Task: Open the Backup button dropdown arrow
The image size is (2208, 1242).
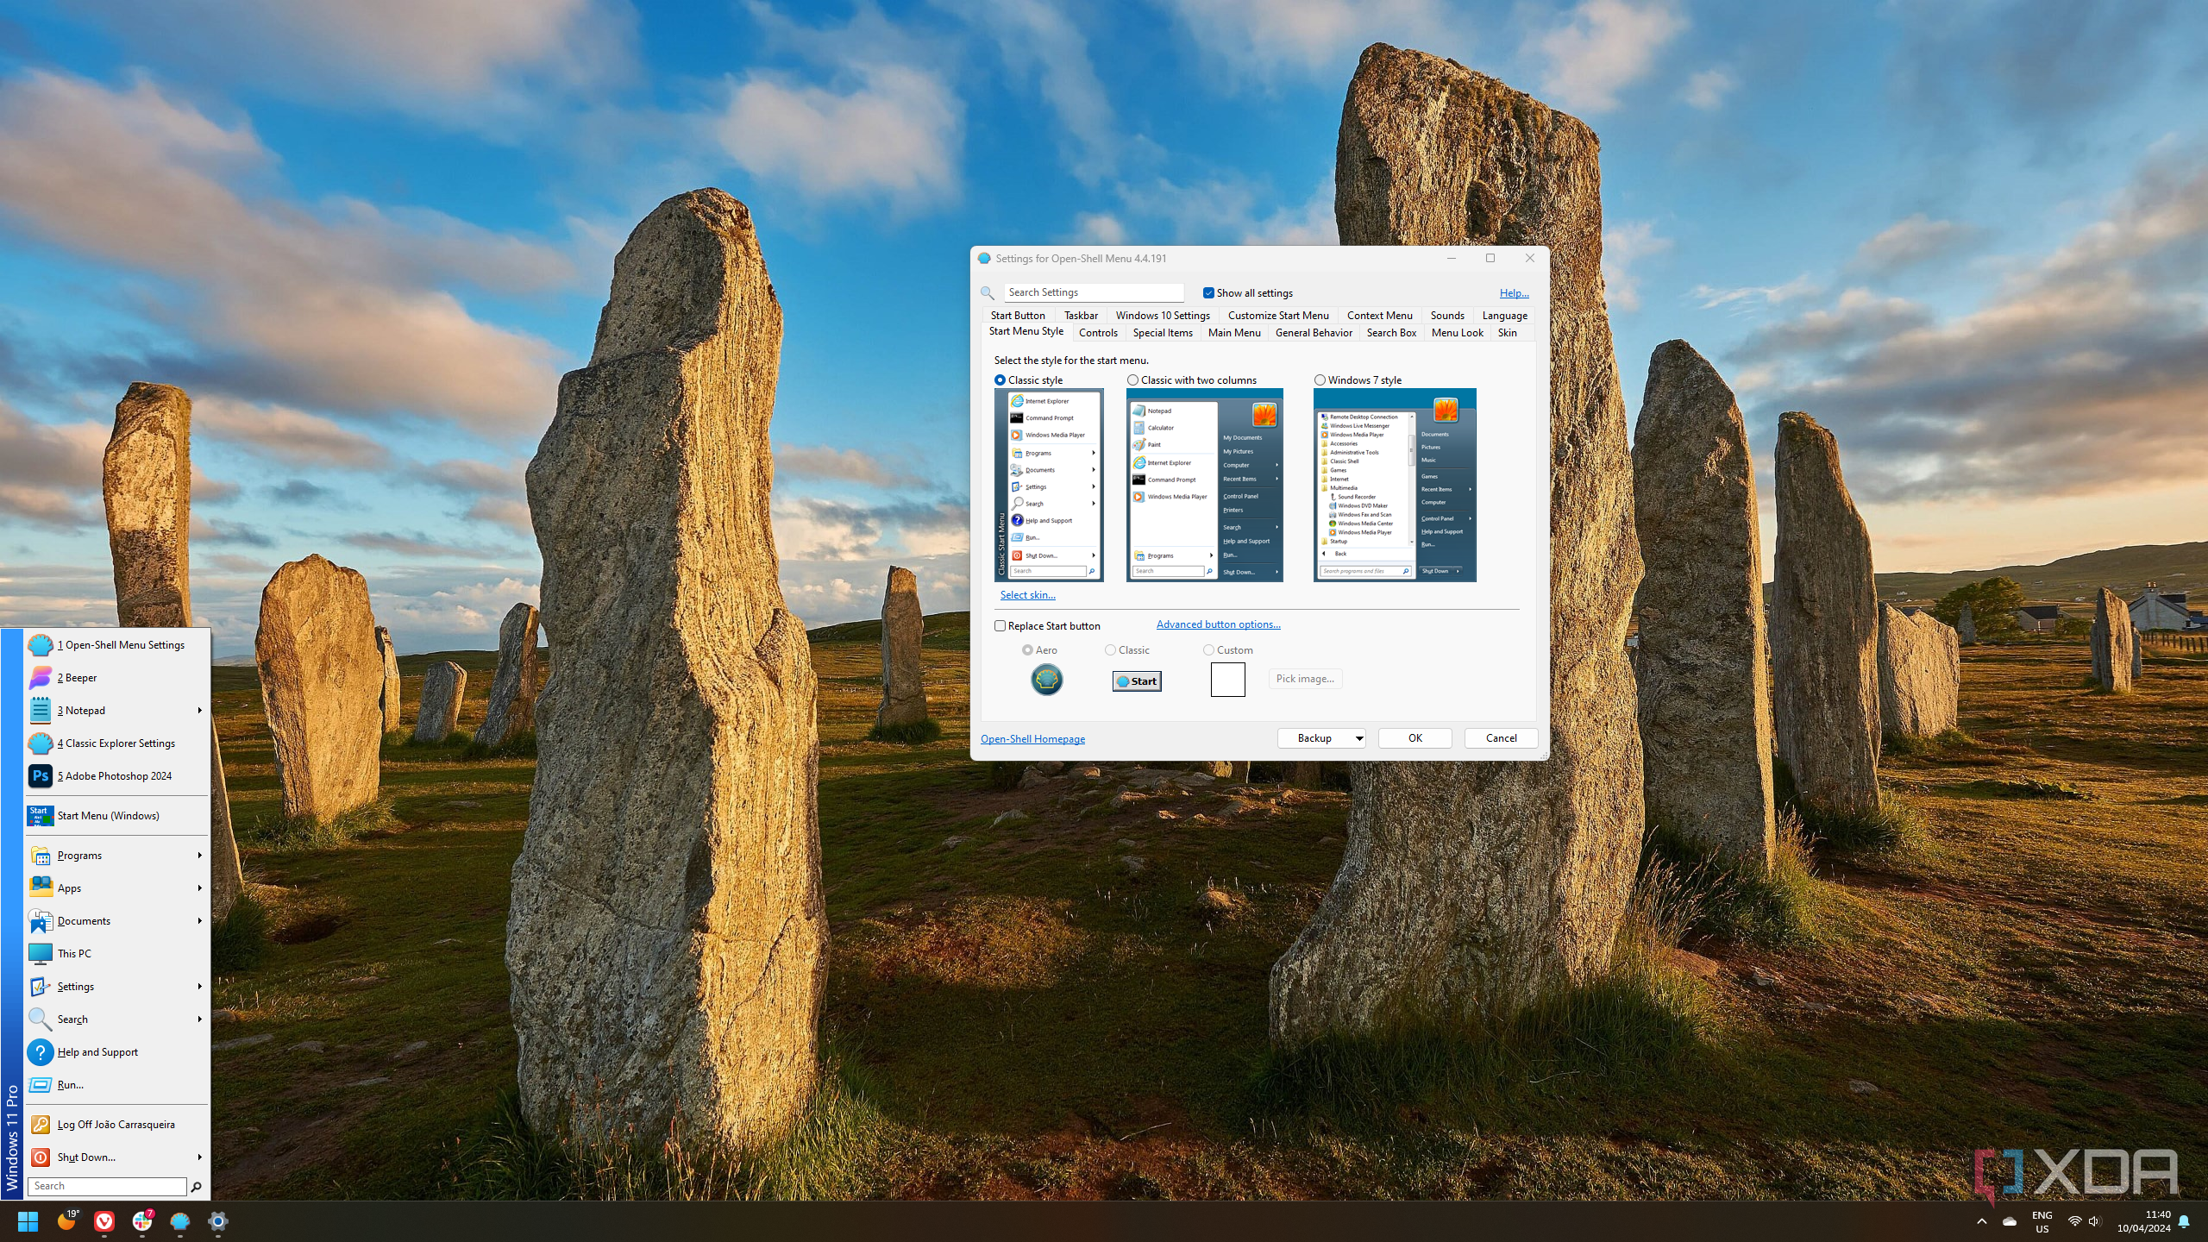Action: [1358, 738]
